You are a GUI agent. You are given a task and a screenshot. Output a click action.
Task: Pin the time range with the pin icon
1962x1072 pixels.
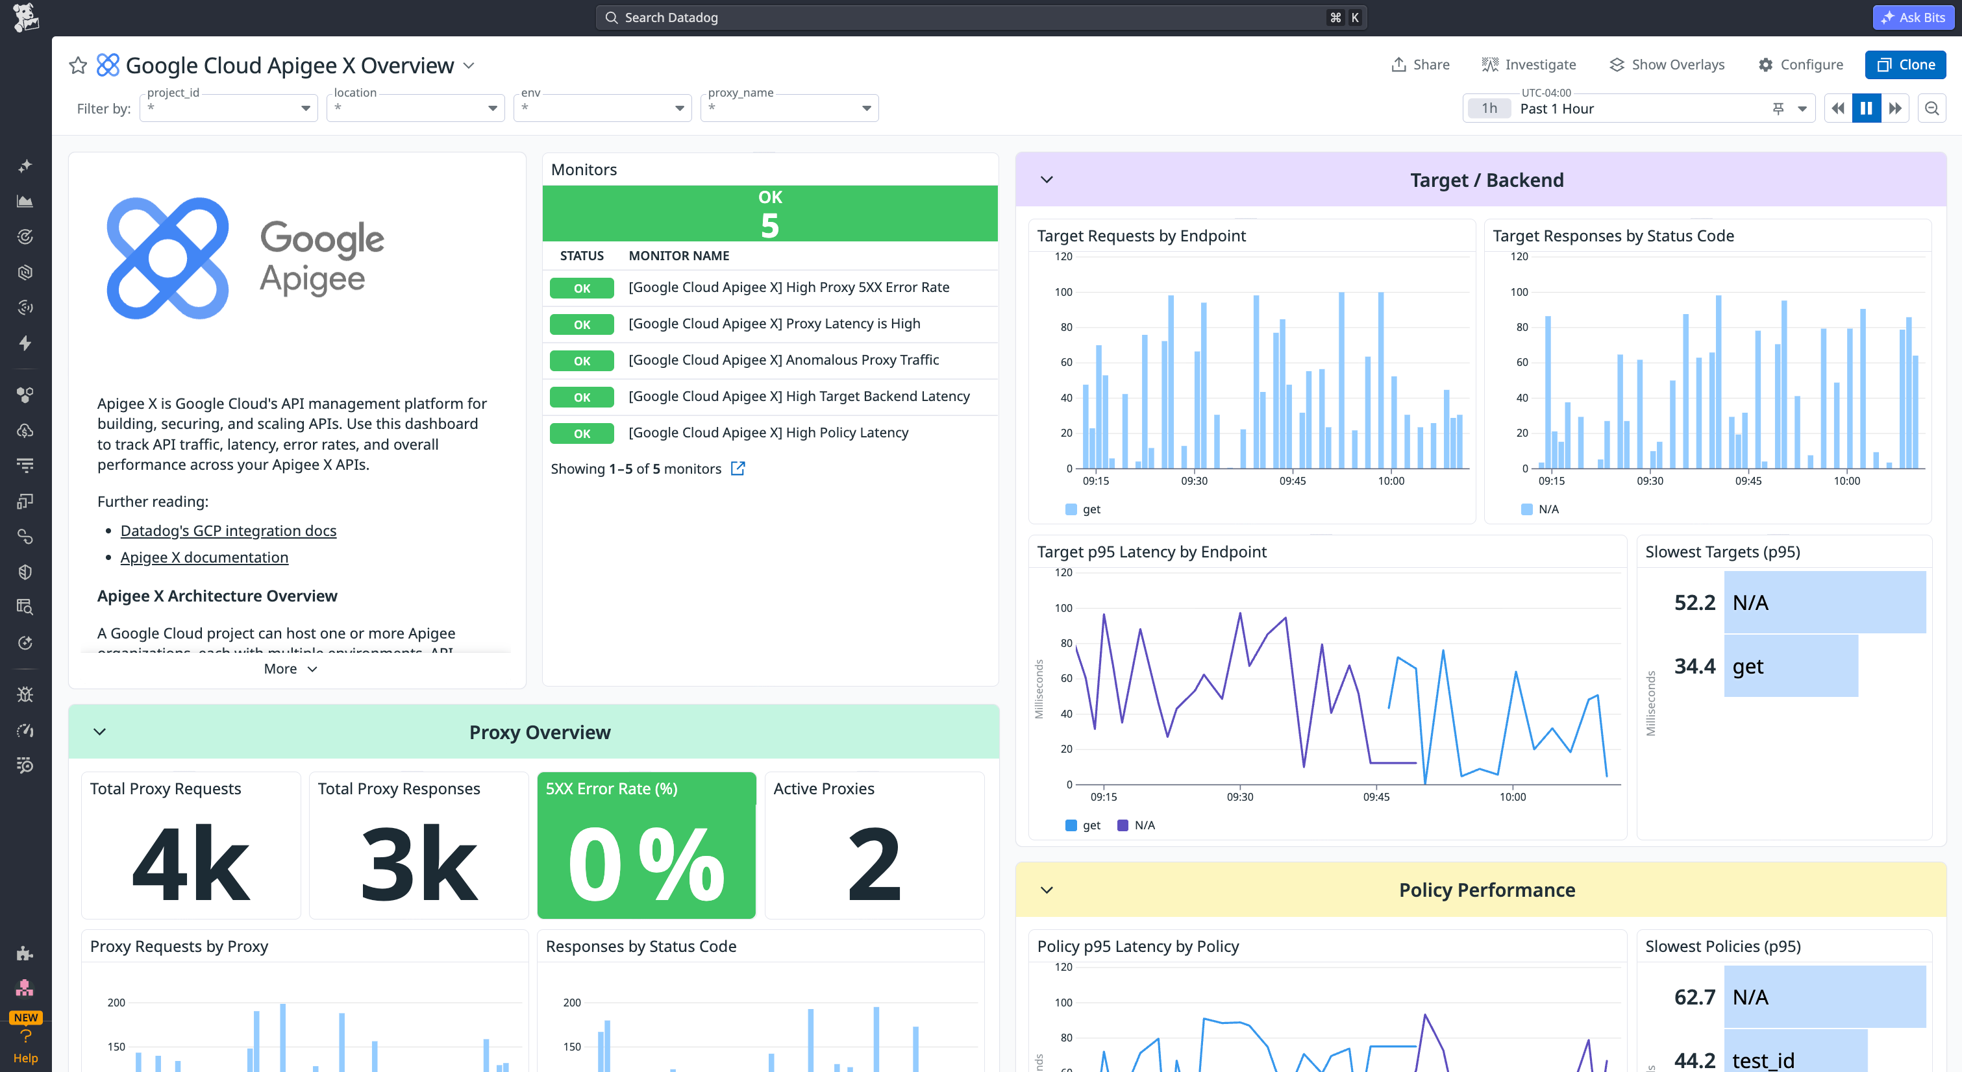[x=1778, y=108]
